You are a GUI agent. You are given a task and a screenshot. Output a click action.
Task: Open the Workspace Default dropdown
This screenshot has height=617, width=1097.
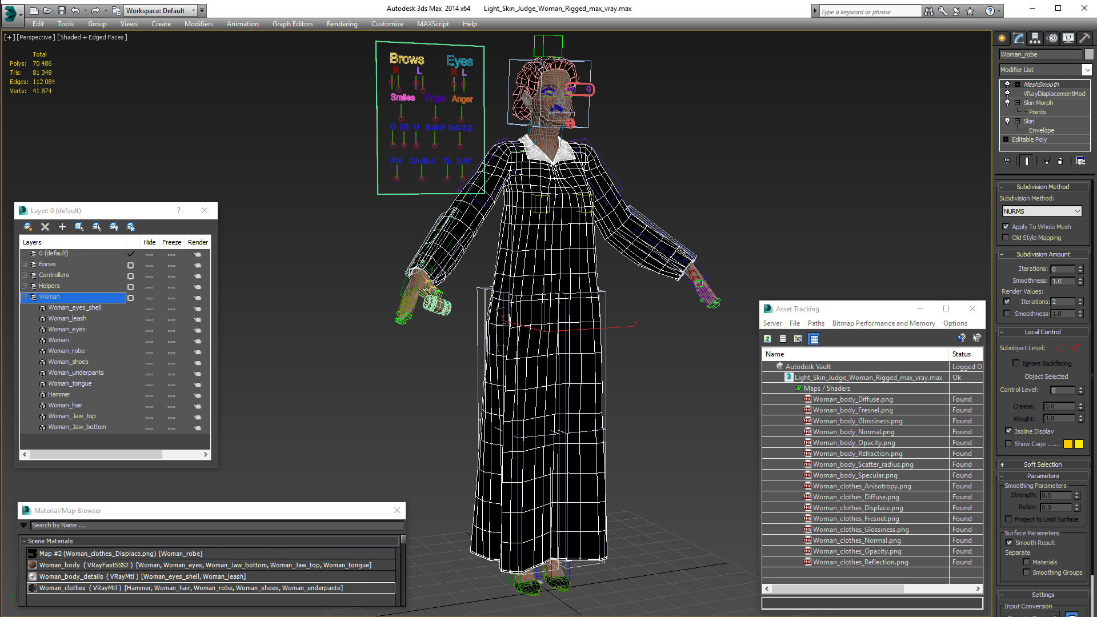(x=159, y=10)
